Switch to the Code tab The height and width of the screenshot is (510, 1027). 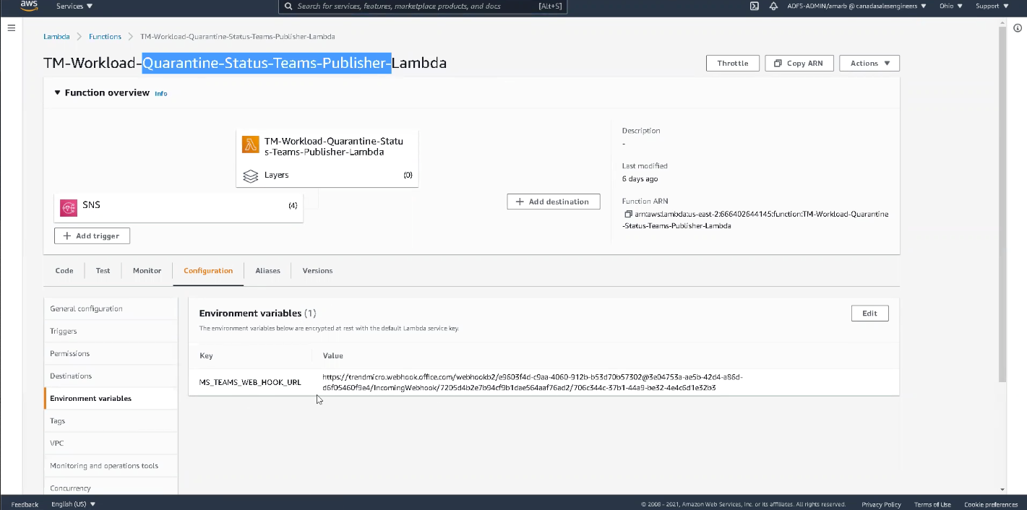click(64, 270)
